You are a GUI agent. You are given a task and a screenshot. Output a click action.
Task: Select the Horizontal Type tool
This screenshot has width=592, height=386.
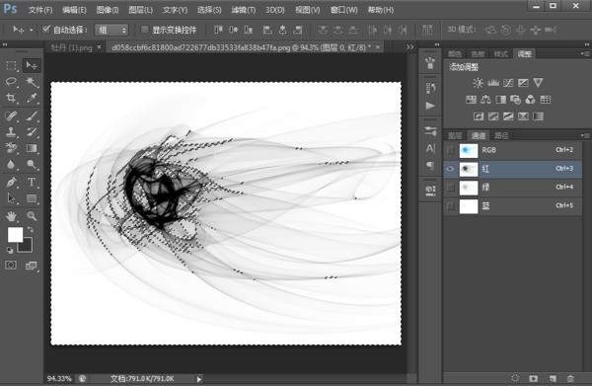32,183
